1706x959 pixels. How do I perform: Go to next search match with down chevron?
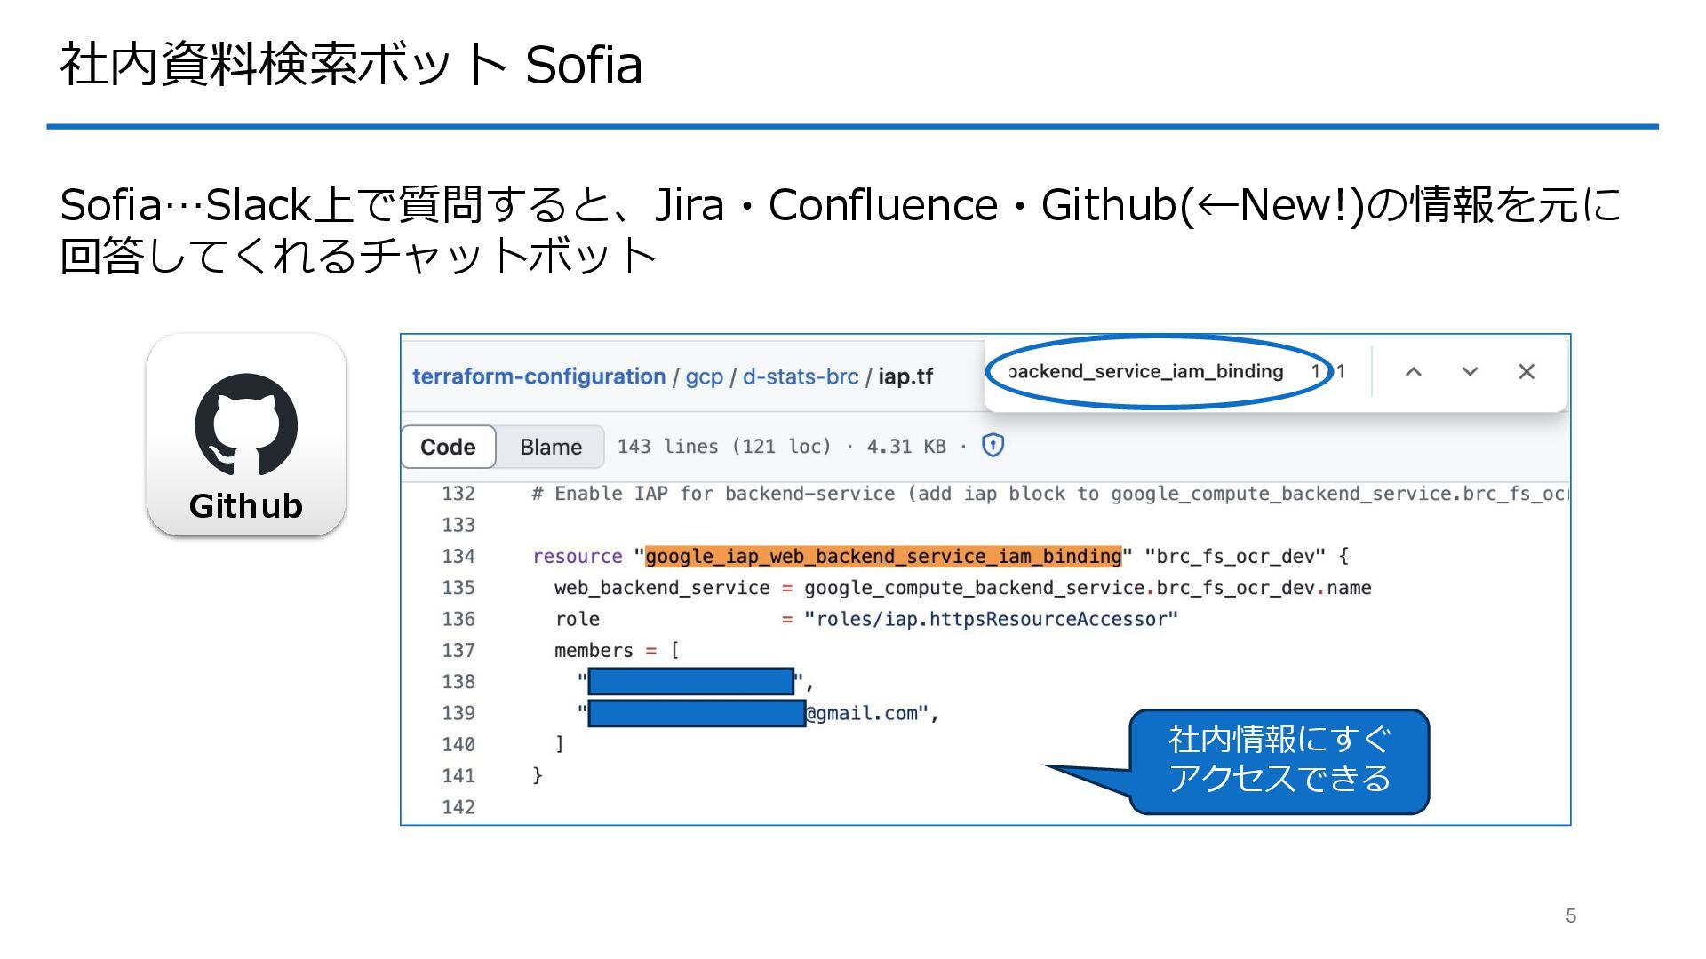pos(1470,372)
